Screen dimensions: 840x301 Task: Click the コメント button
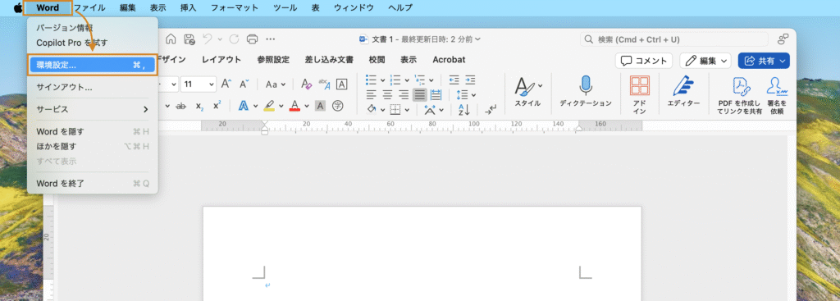pos(644,61)
